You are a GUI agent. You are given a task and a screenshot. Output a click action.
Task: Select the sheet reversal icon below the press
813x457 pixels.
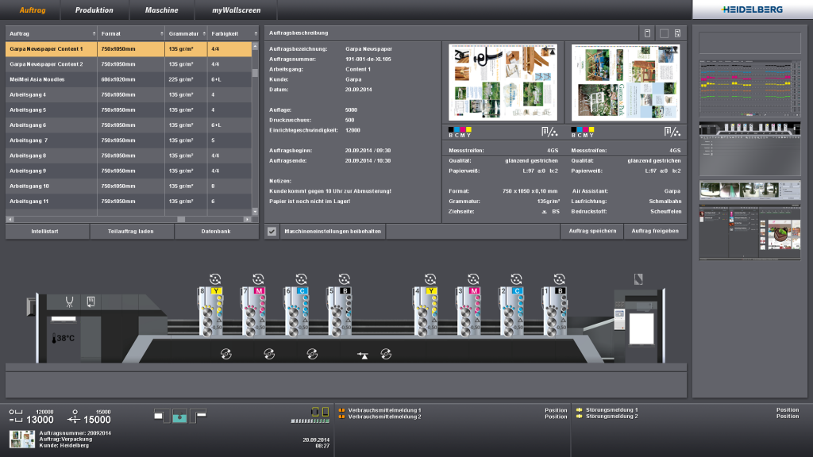tap(363, 355)
